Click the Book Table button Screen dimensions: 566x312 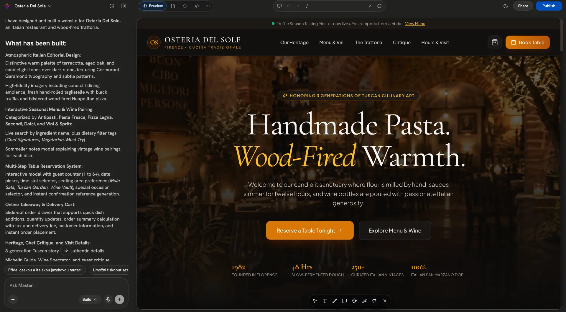pyautogui.click(x=527, y=42)
